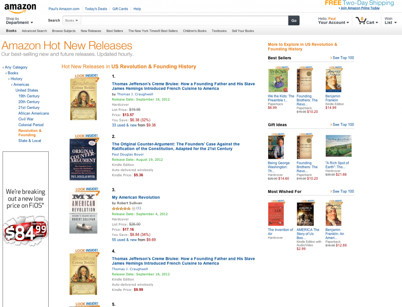Click the Join Amazon Prime Today link
This screenshot has width=402, height=307.
pyautogui.click(x=360, y=8)
